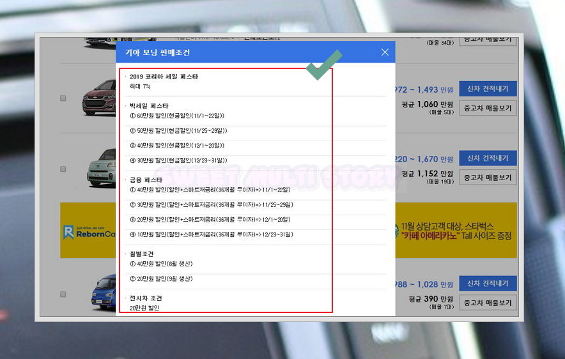Select row '③ 40만원 할인(현금할인(12/1~20일))'

(177, 146)
